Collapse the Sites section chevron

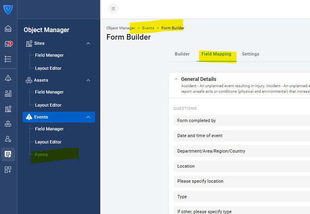click(88, 43)
